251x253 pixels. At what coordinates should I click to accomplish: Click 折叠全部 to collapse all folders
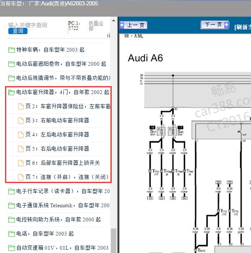[x=96, y=26]
